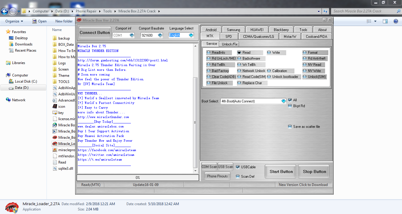Click the 0% progress bar
Image resolution: width=402 pixels, height=214 pixels.
click(x=138, y=177)
